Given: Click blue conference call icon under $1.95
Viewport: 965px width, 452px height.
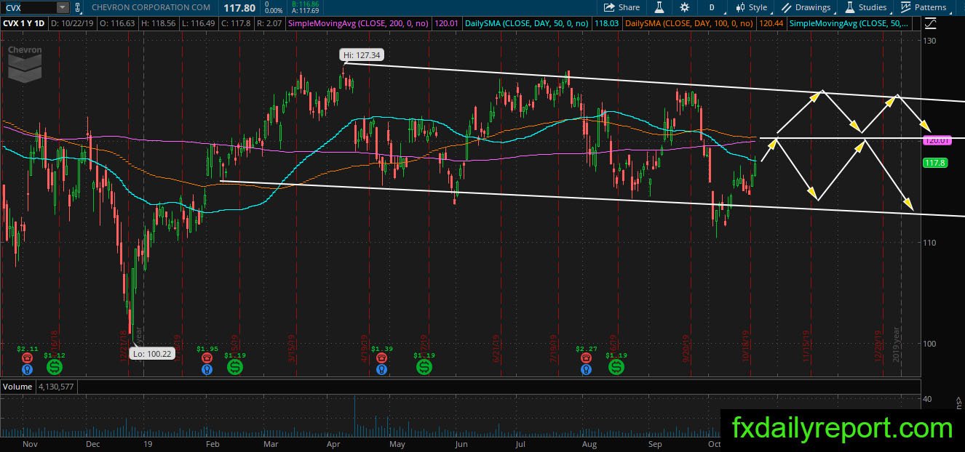Looking at the screenshot, I should (207, 369).
